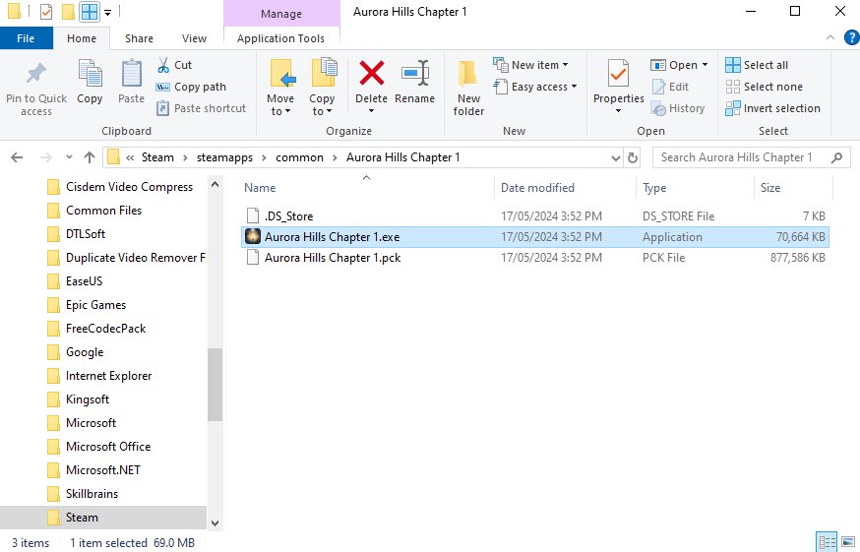Click the common breadcrumb
This screenshot has height=552, width=860.
(x=299, y=157)
